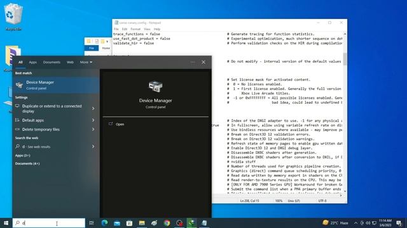Click Notepad scroll down arrow

pyautogui.click(x=345, y=191)
